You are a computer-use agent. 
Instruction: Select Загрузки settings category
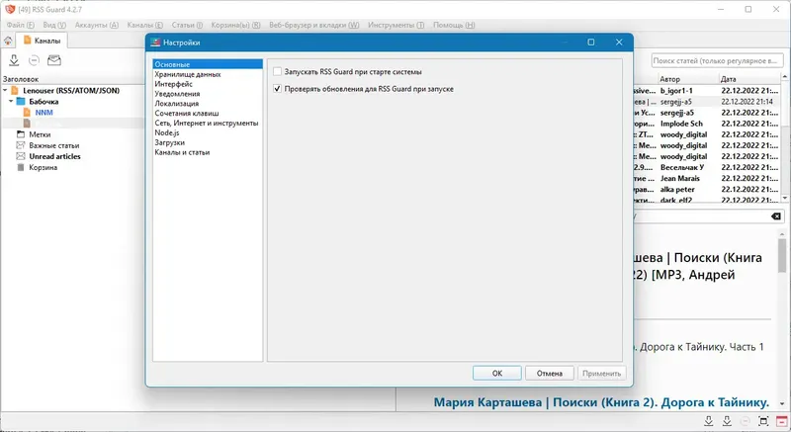tap(208, 142)
